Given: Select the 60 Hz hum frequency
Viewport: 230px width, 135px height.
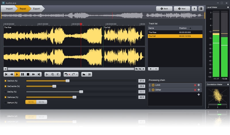Looking at the screenshot, I should pyautogui.click(x=41, y=102).
